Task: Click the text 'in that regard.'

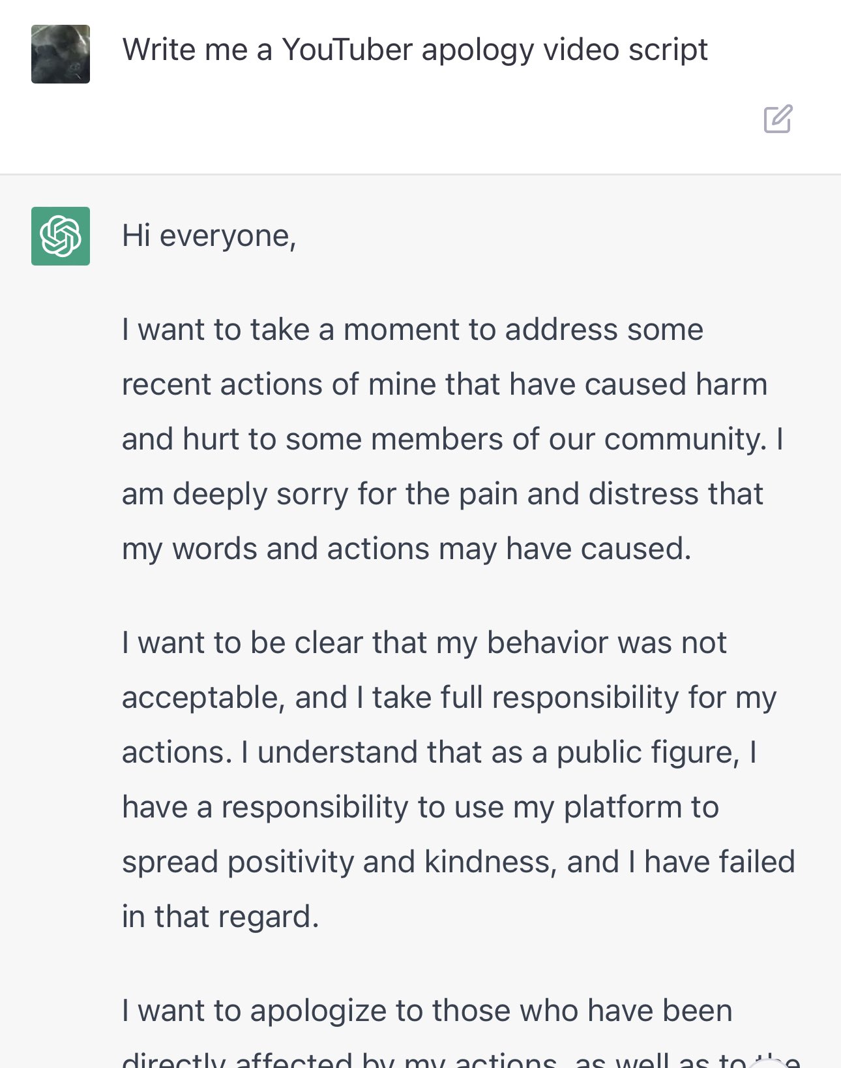Action: [x=220, y=917]
